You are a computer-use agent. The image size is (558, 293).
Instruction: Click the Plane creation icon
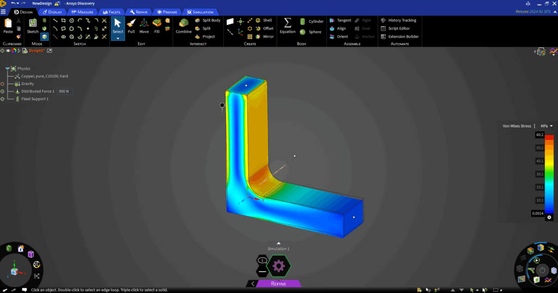231,21
